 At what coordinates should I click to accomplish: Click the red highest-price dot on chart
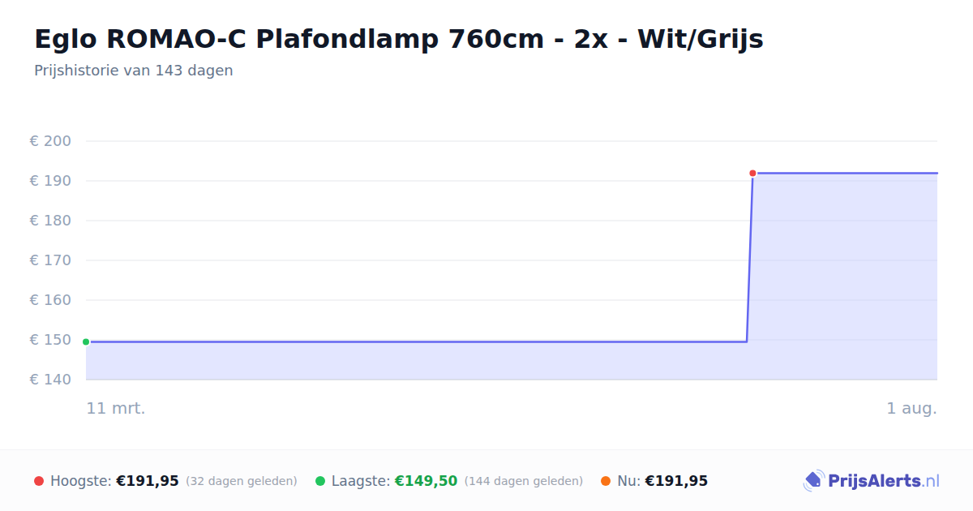[x=752, y=173]
